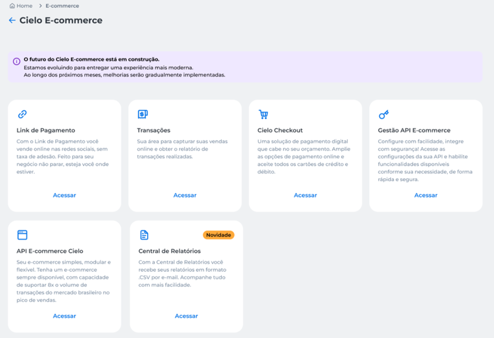The width and height of the screenshot is (494, 338).
Task: Click the Transações card title
Action: coord(153,130)
